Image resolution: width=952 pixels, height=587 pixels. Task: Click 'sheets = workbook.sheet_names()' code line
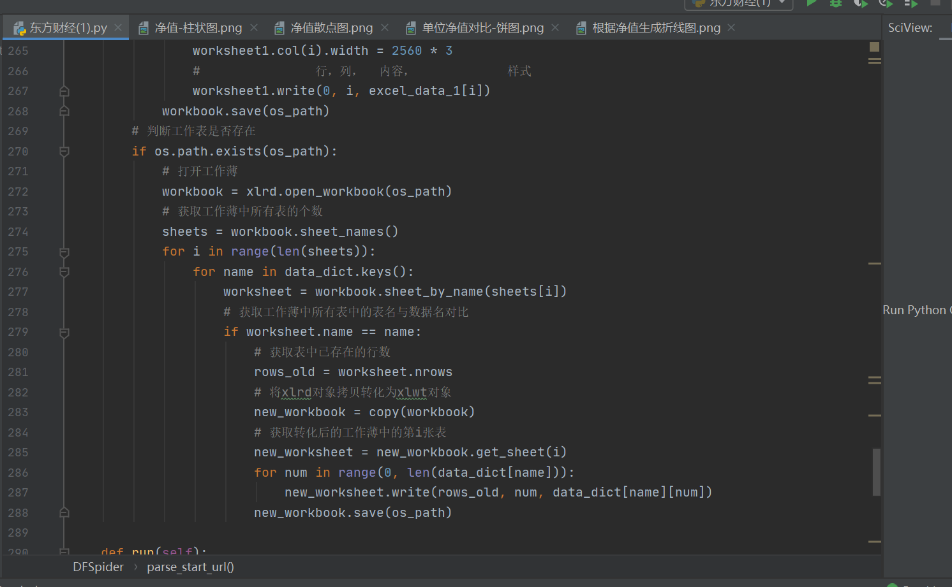point(280,232)
